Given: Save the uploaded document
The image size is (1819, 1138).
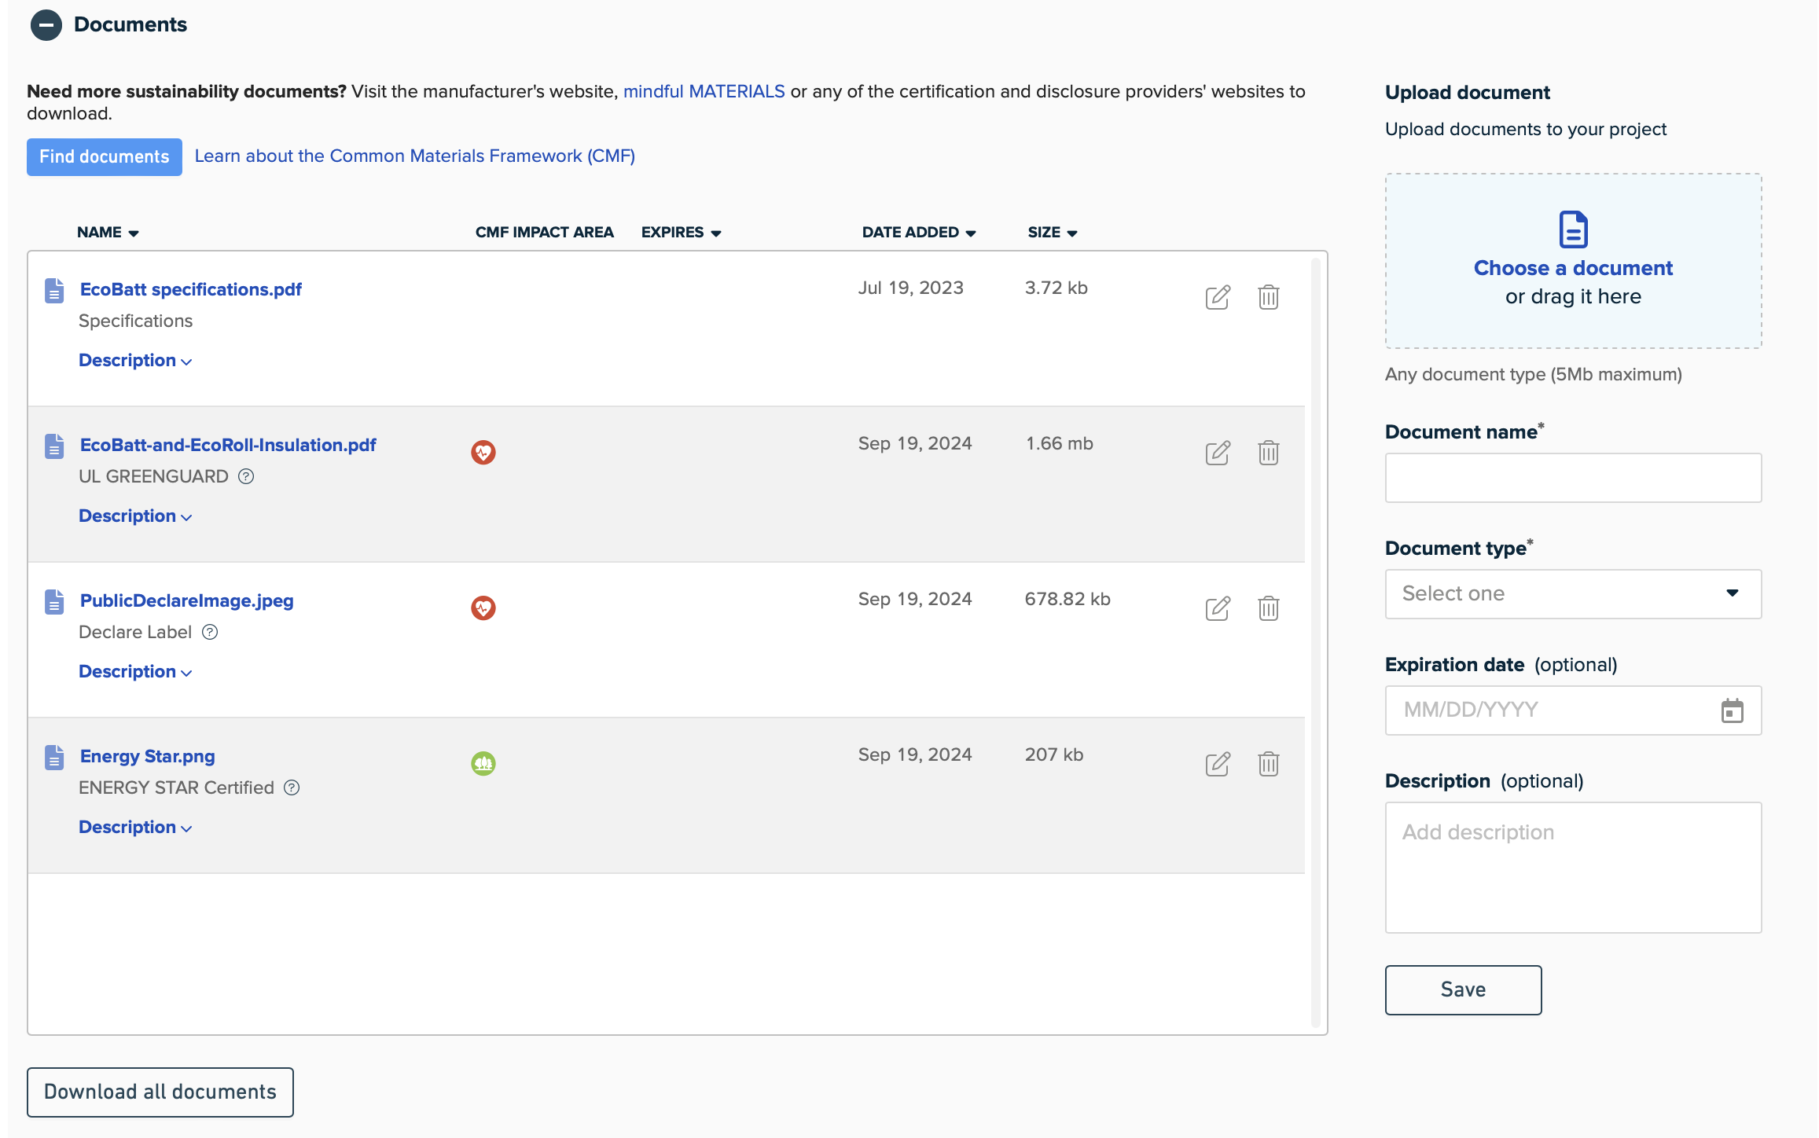Looking at the screenshot, I should click(1464, 990).
